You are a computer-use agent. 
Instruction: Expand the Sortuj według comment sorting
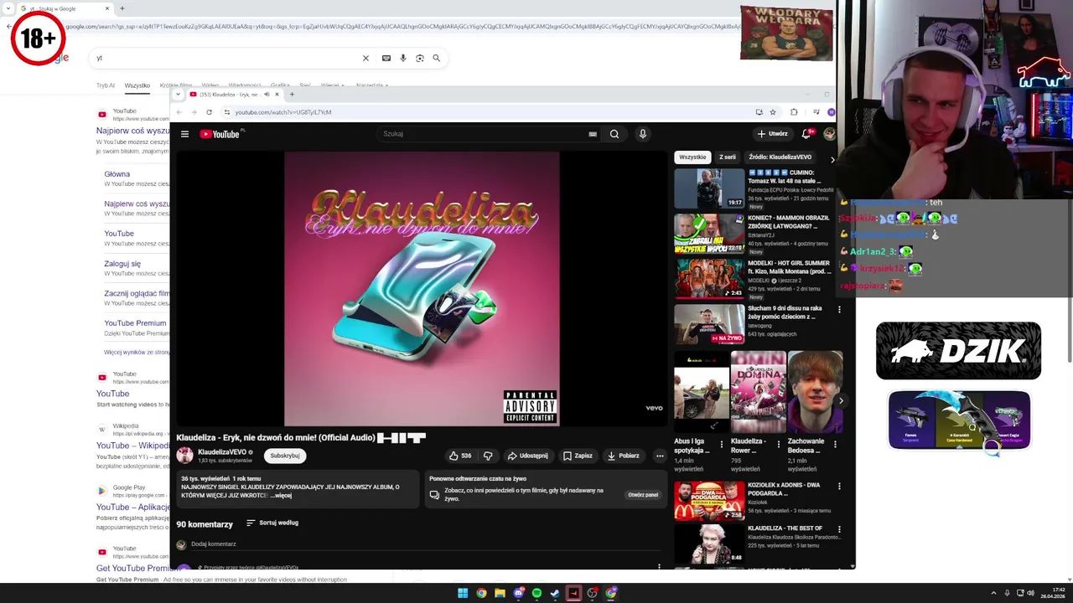click(272, 523)
